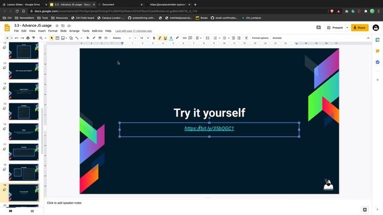The image size is (383, 215).
Task: Click the Increase indent icon
Action: pyautogui.click(x=239, y=38)
